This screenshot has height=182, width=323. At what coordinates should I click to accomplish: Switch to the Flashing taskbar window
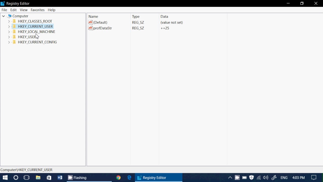89,178
